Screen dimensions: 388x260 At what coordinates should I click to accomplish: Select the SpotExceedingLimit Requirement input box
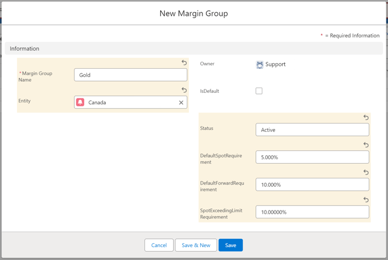coord(312,212)
